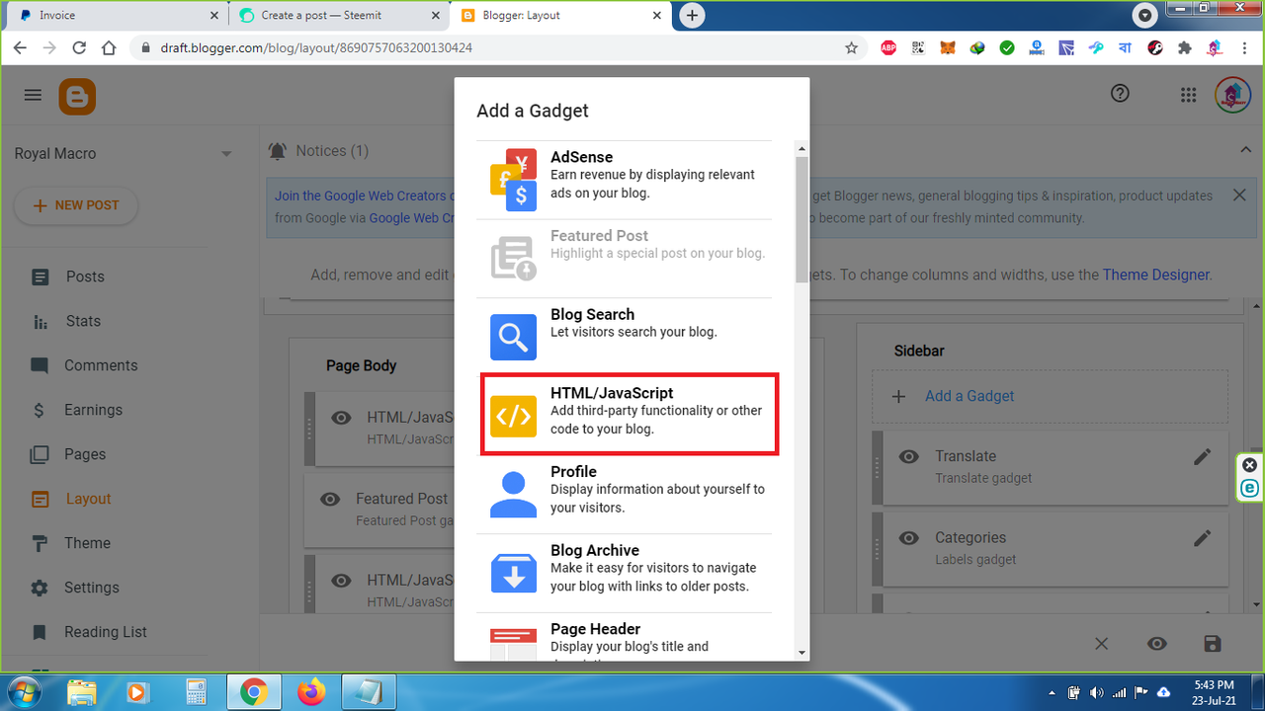Image resolution: width=1265 pixels, height=711 pixels.
Task: Open the Theme Designer link
Action: coord(1155,276)
